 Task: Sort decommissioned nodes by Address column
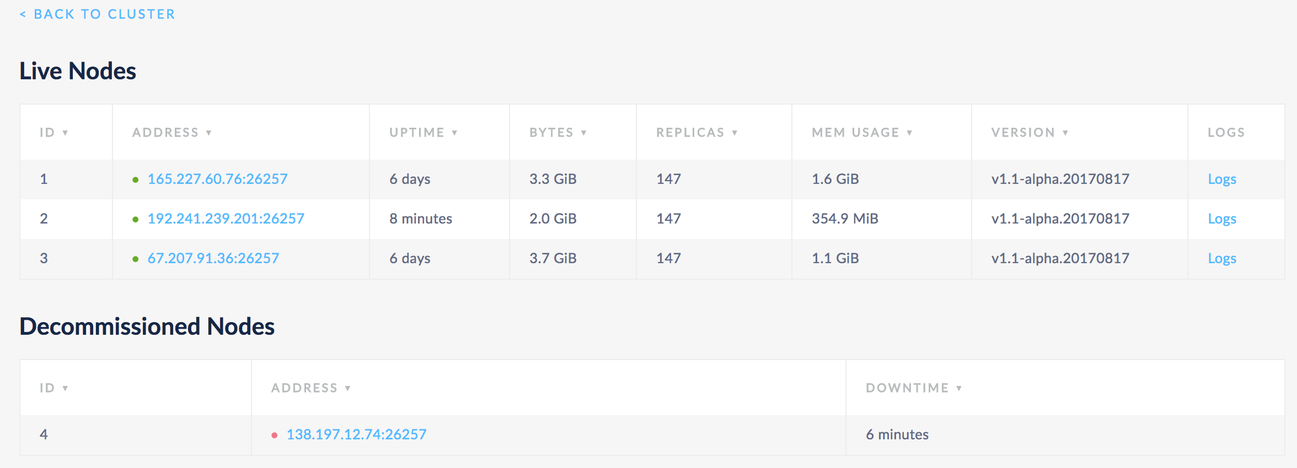(310, 388)
